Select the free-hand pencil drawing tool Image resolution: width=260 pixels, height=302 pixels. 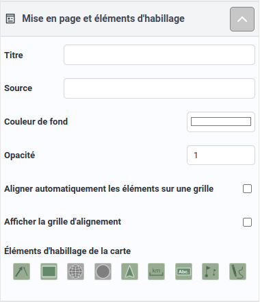pos(237,271)
